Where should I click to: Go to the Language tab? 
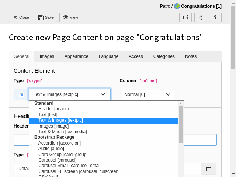[108, 56]
